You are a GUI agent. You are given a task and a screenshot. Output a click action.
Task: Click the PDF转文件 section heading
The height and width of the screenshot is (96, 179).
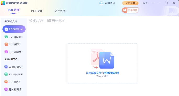(11, 21)
